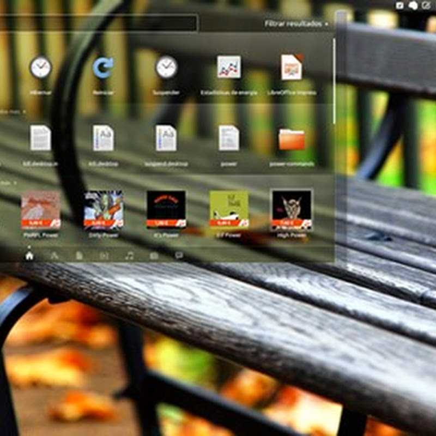Open the plain text file in files row
The image size is (436, 436).
[x=40, y=138]
